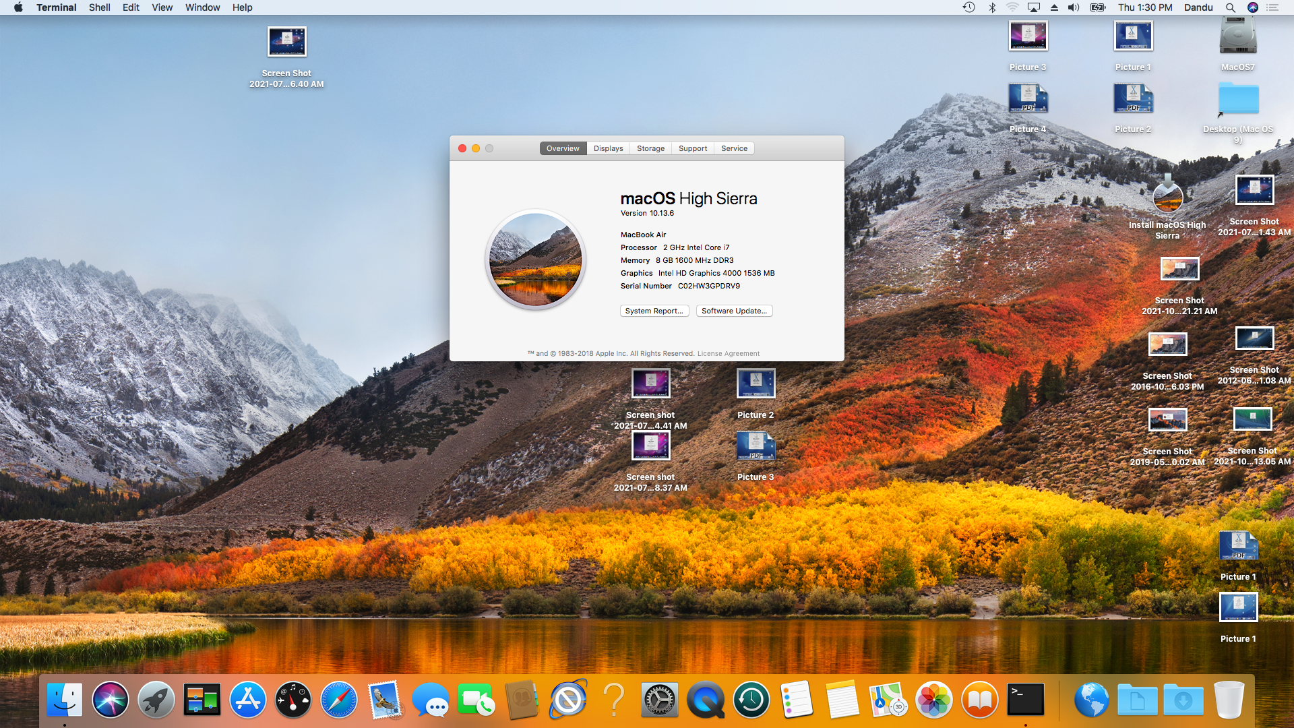1294x728 pixels.
Task: Launch iBooks from the Dock
Action: 980,700
